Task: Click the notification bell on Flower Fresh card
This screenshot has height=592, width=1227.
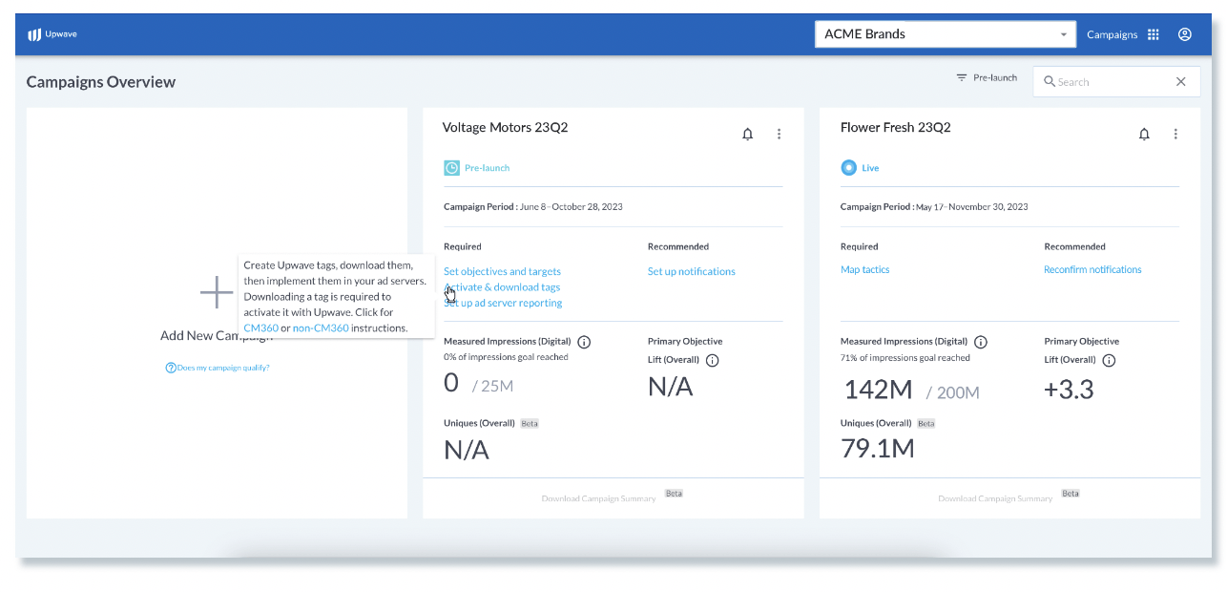Action: coord(1145,135)
